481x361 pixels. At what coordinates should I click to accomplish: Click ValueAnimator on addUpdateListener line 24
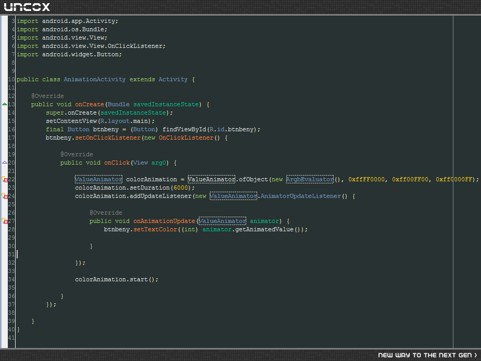[x=233, y=196]
